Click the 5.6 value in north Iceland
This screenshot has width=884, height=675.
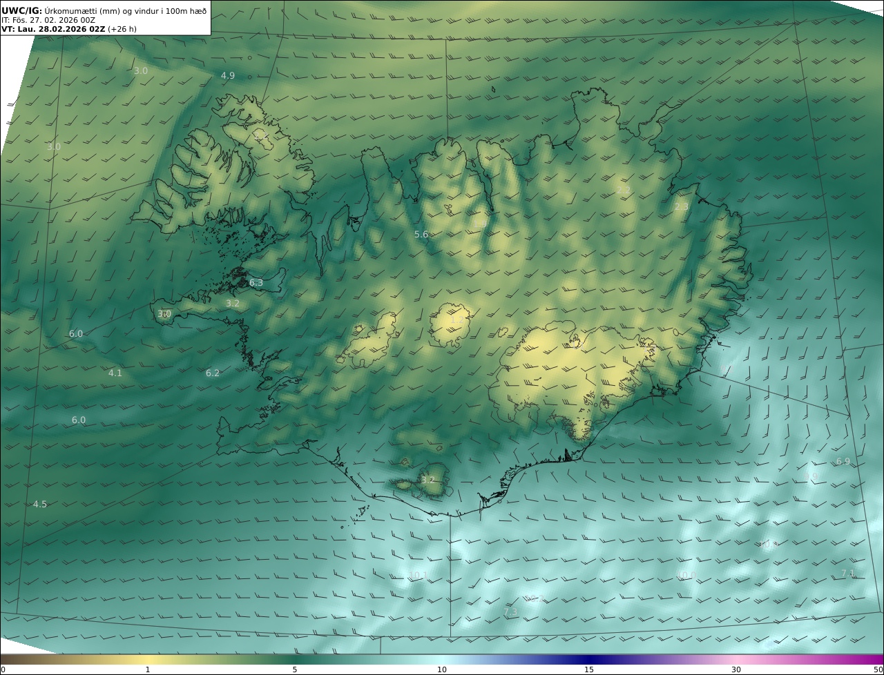(x=421, y=235)
